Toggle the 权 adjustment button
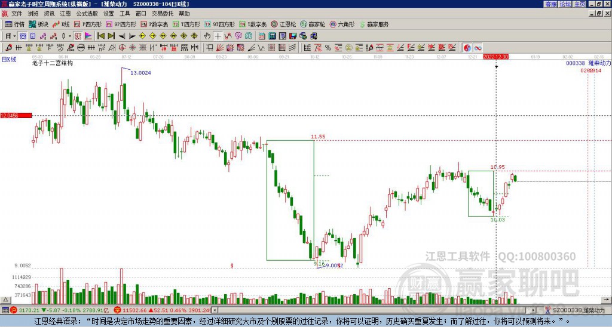The width and height of the screenshot is (612, 327). [78, 36]
